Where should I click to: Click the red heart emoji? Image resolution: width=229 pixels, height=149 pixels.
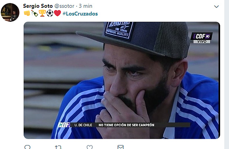(57, 13)
